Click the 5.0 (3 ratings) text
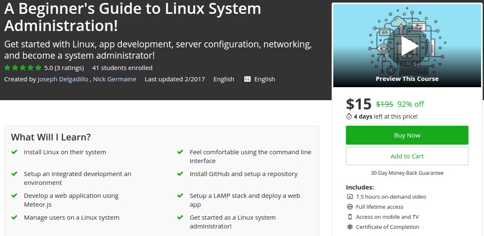 [64, 68]
